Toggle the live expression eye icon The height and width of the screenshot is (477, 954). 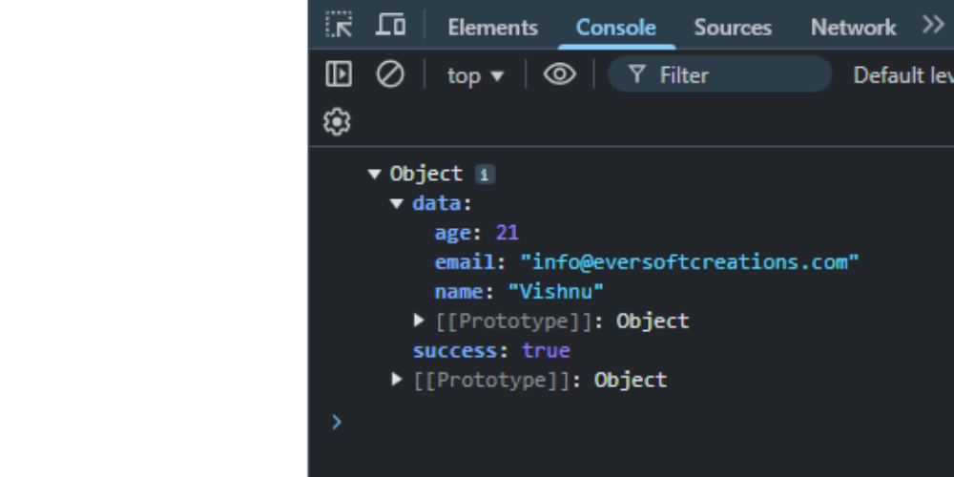(560, 74)
